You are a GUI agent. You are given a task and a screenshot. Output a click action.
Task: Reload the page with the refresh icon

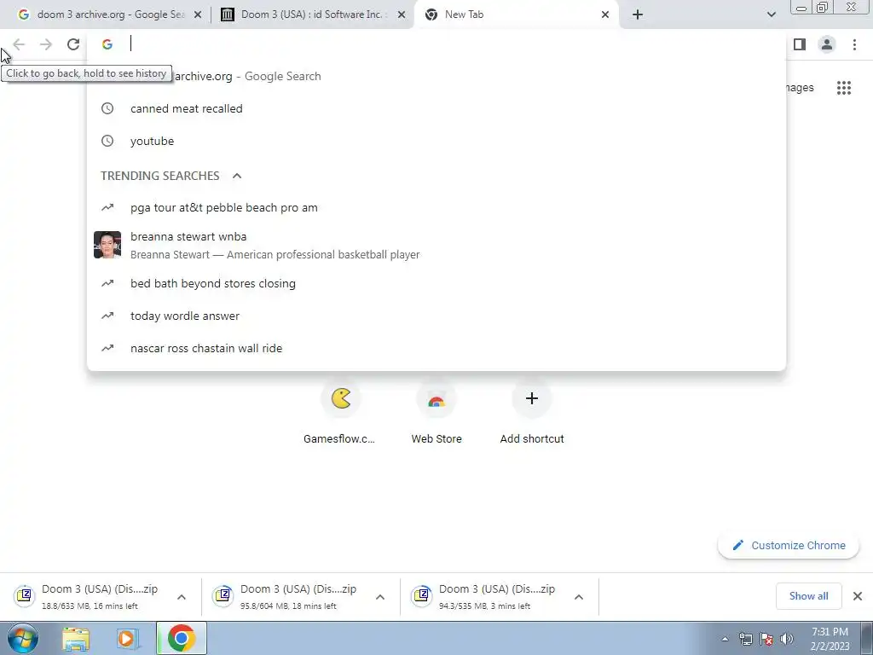coord(73,44)
